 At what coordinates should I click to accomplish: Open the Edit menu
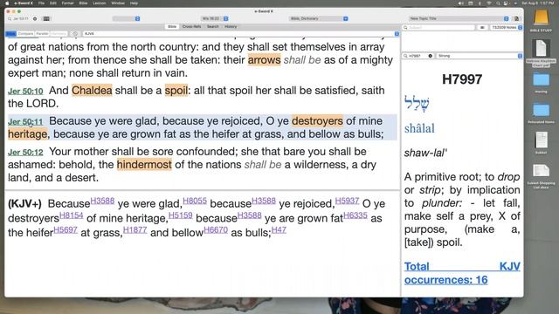pyautogui.click(x=53, y=3)
